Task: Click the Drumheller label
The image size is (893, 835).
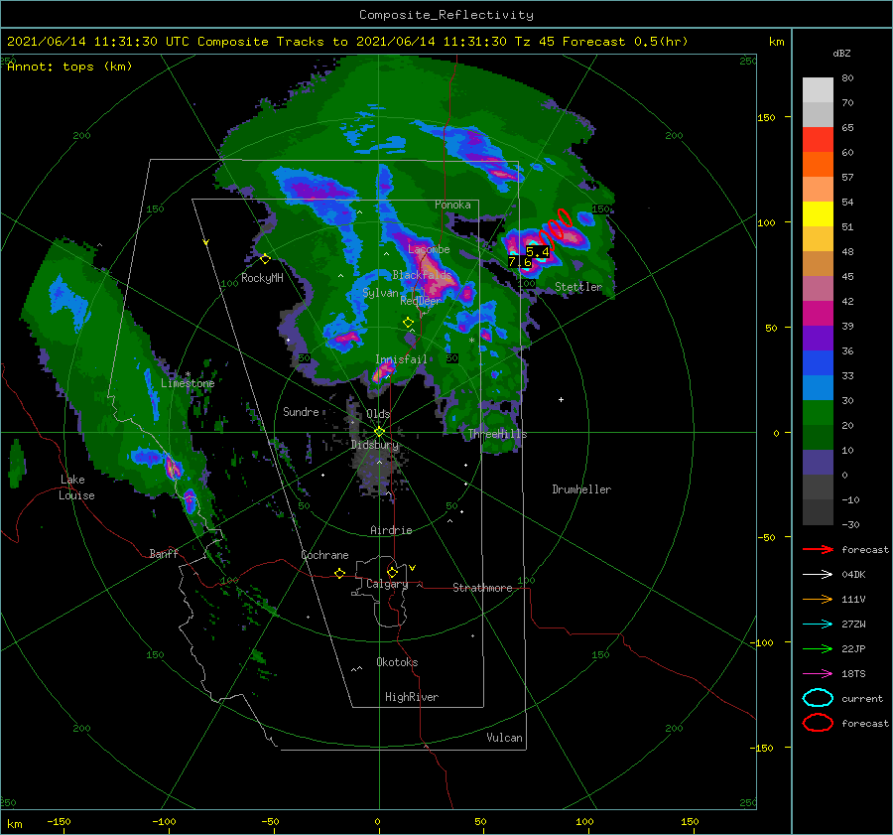Action: pyautogui.click(x=581, y=489)
